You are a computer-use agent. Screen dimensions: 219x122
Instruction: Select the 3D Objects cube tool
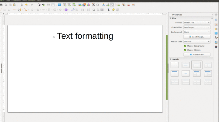coord(66,10)
